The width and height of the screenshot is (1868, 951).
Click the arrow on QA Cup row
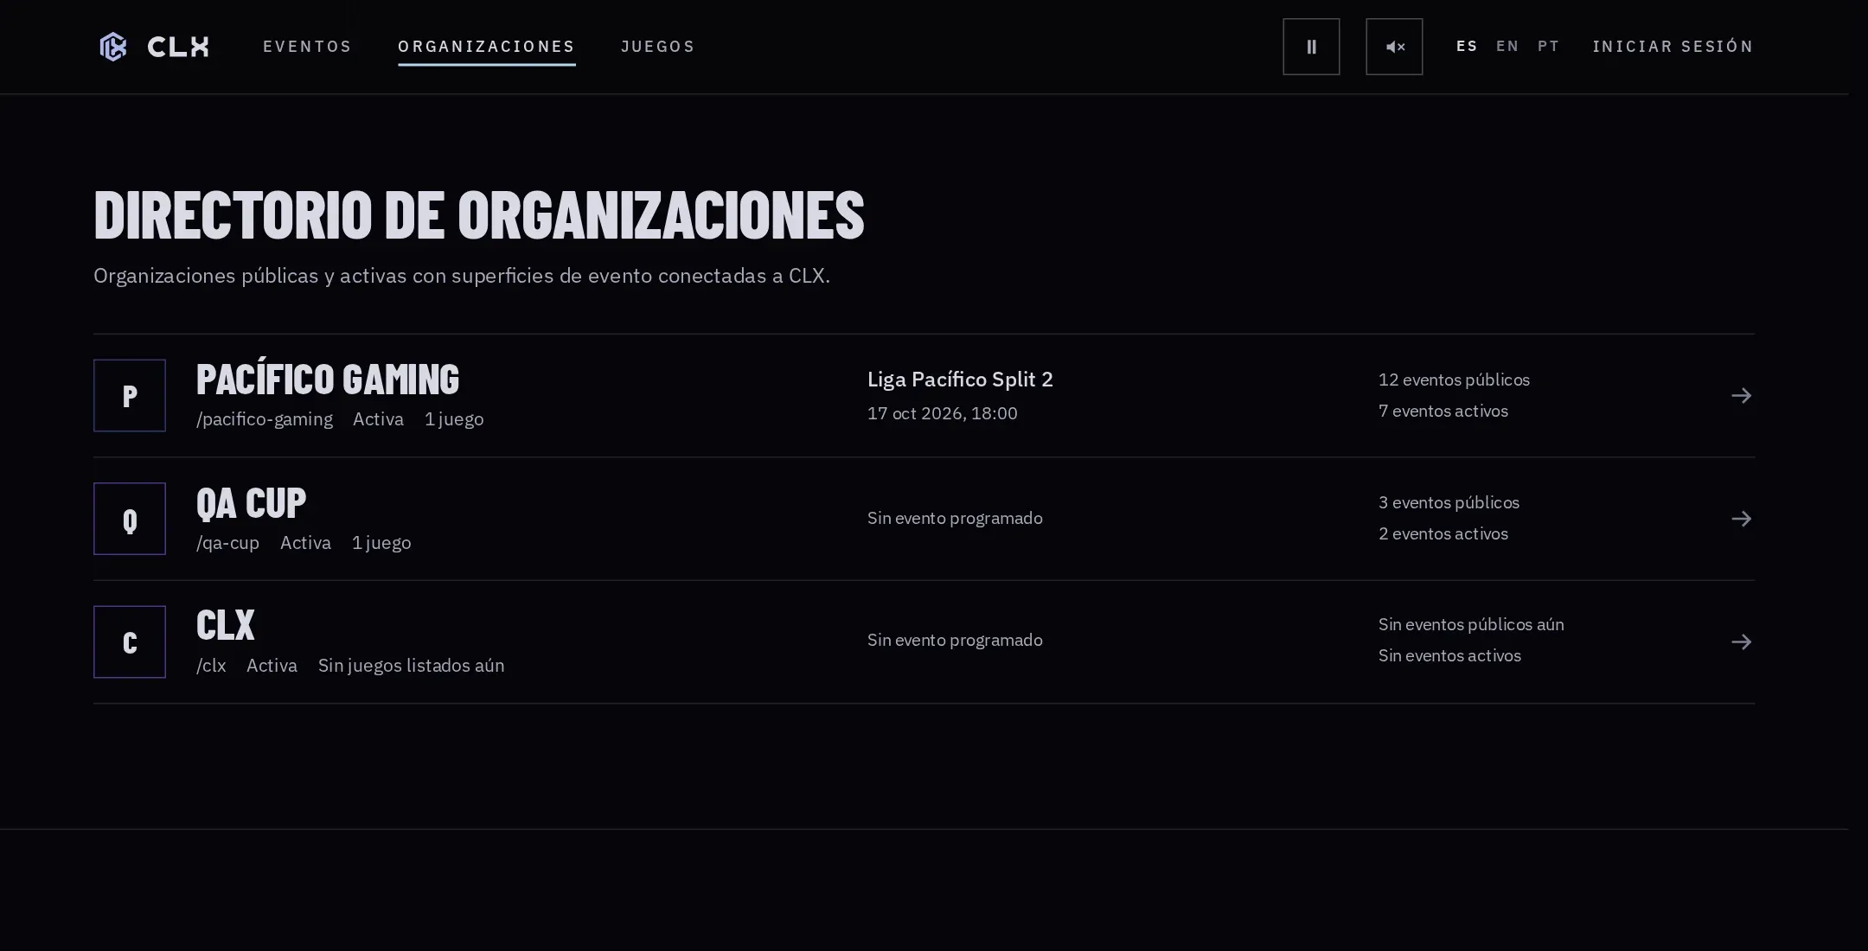pos(1742,519)
